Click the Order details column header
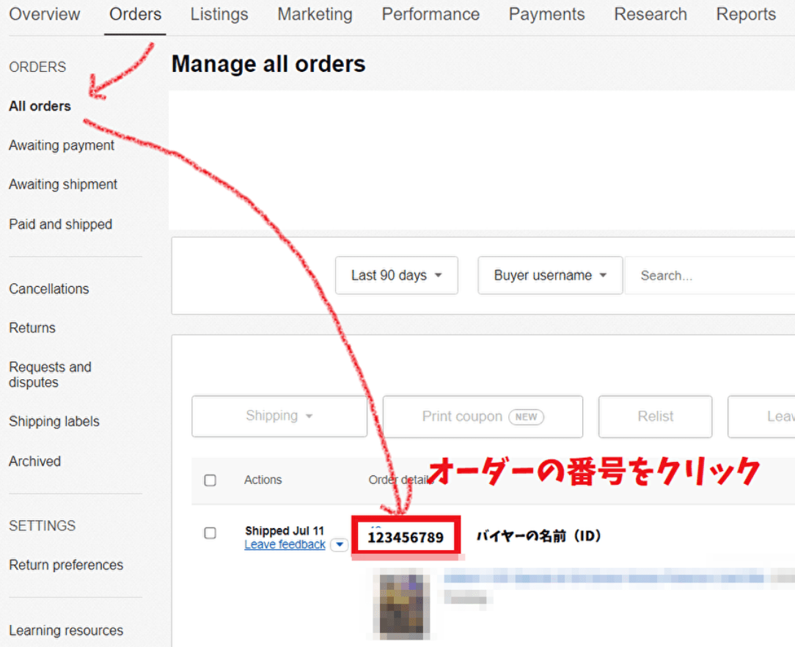 point(400,480)
